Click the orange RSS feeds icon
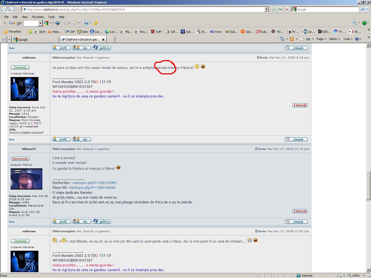Image resolution: width=371 pixels, height=278 pixels. click(x=292, y=39)
